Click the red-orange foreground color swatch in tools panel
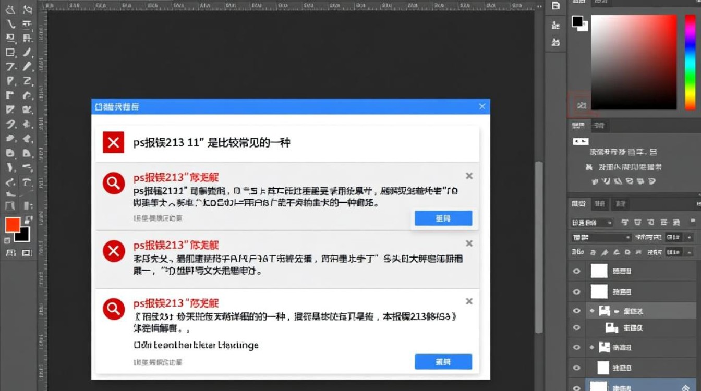Screen dimensions: 701x391 click(13, 225)
